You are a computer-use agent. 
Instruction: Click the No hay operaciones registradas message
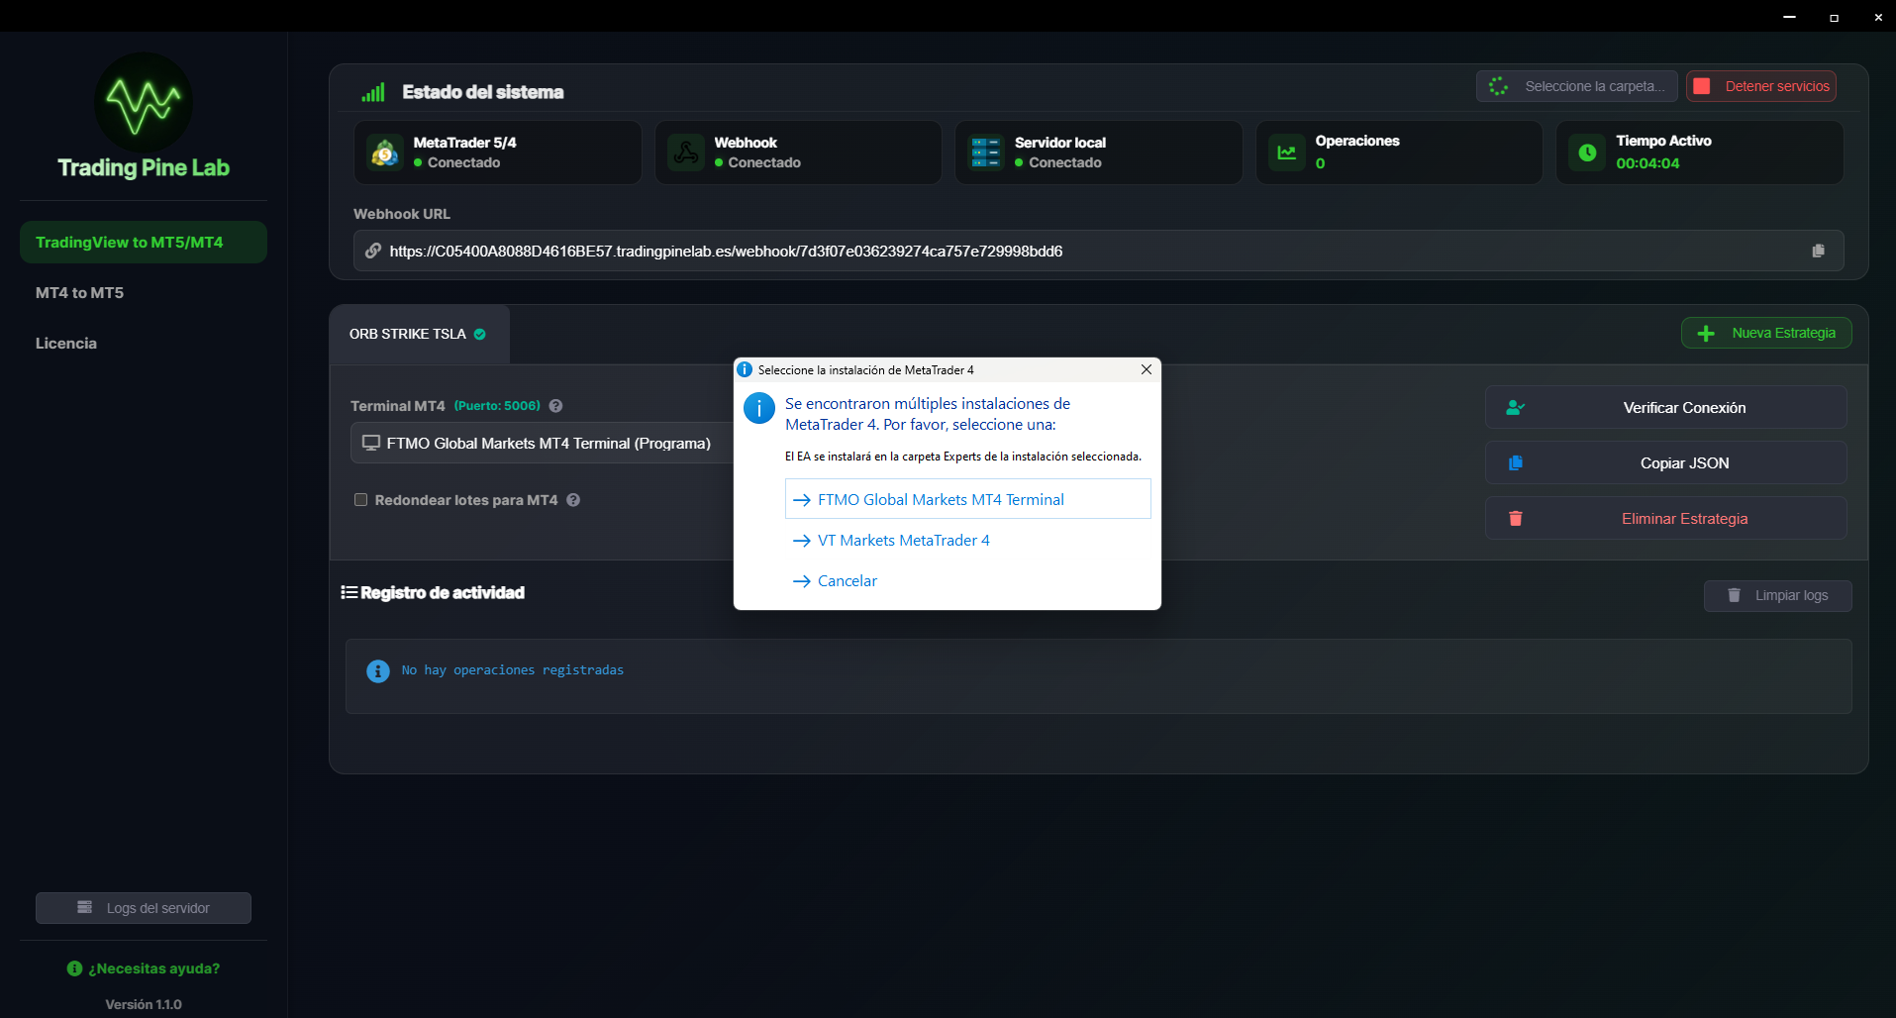tap(513, 670)
